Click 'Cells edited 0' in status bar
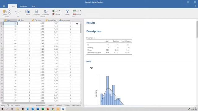 point(76,105)
